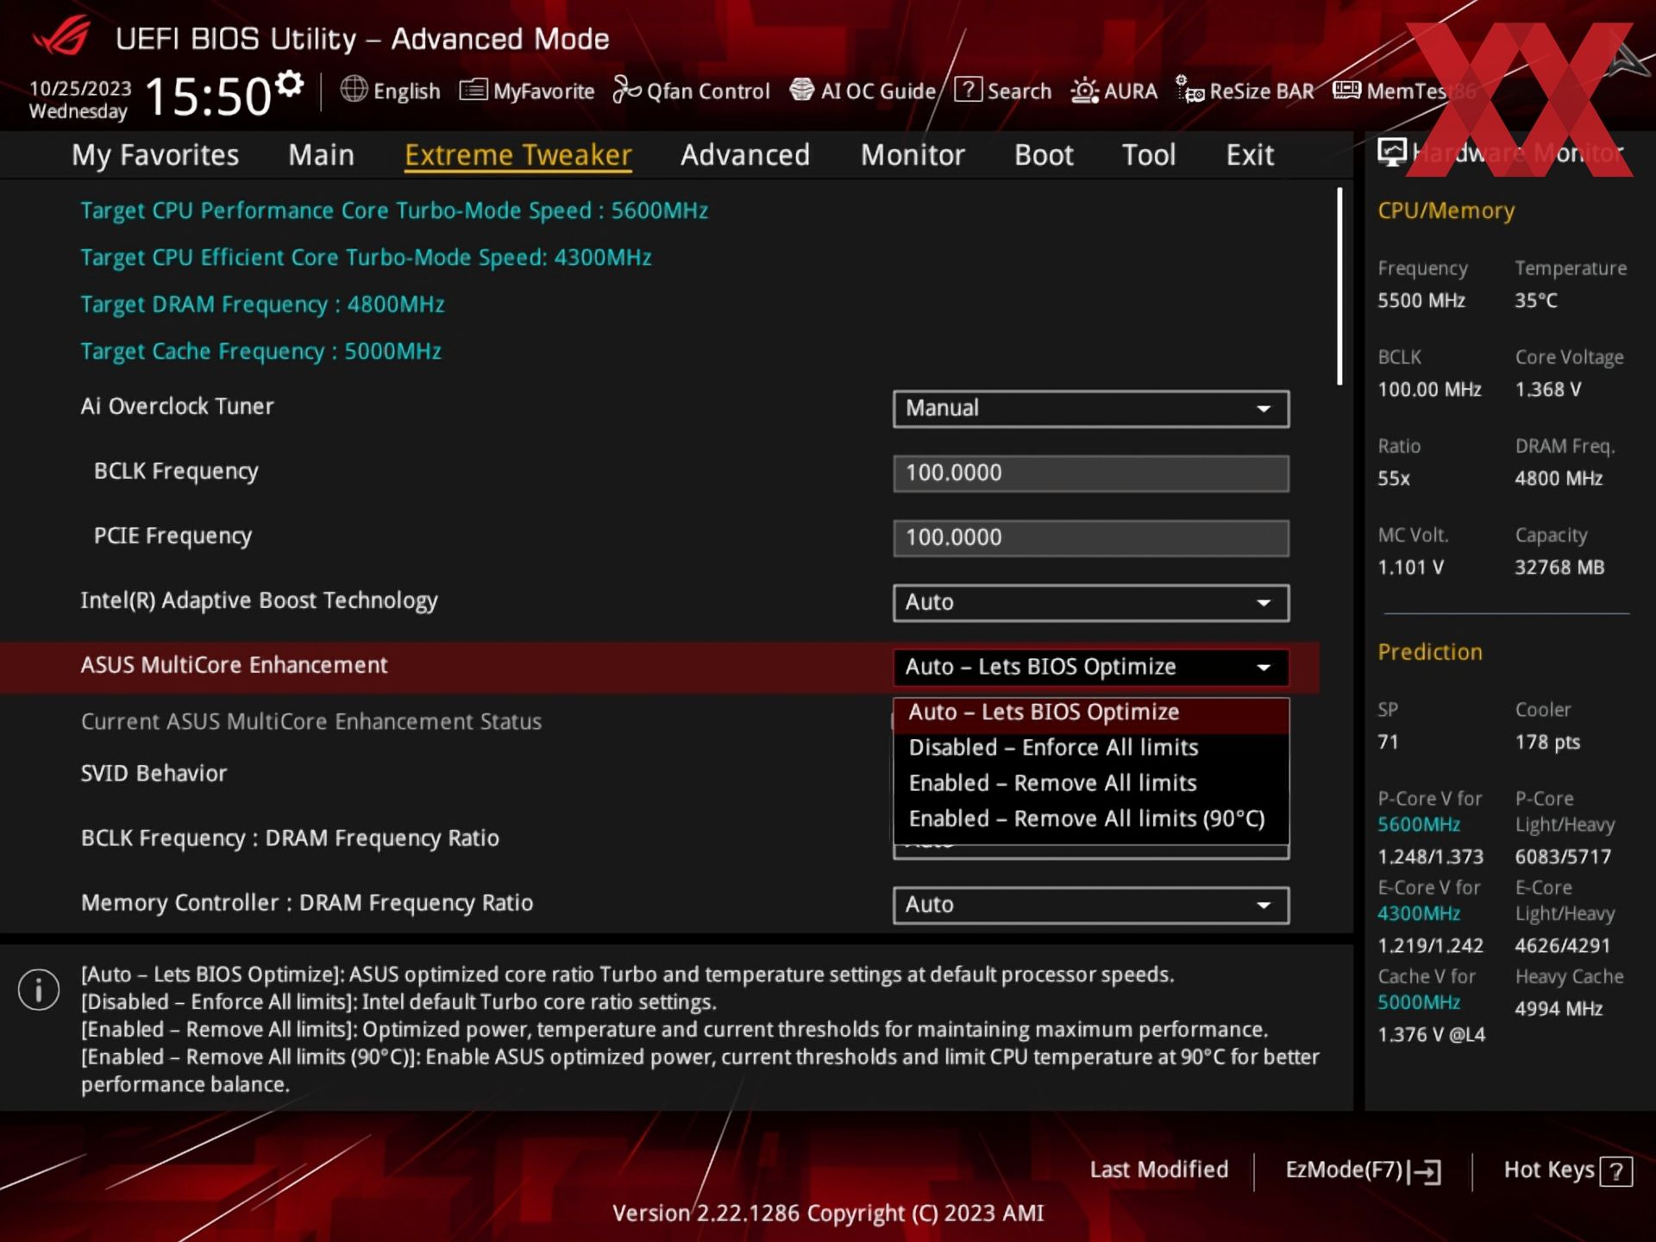Image resolution: width=1656 pixels, height=1242 pixels.
Task: Select the Extreme Tweaker tab
Action: 518,155
